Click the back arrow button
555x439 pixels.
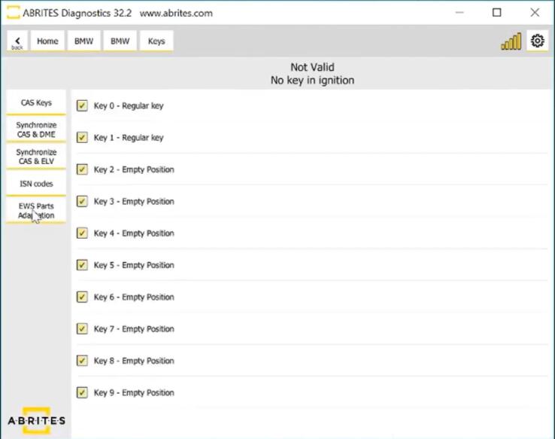(17, 41)
